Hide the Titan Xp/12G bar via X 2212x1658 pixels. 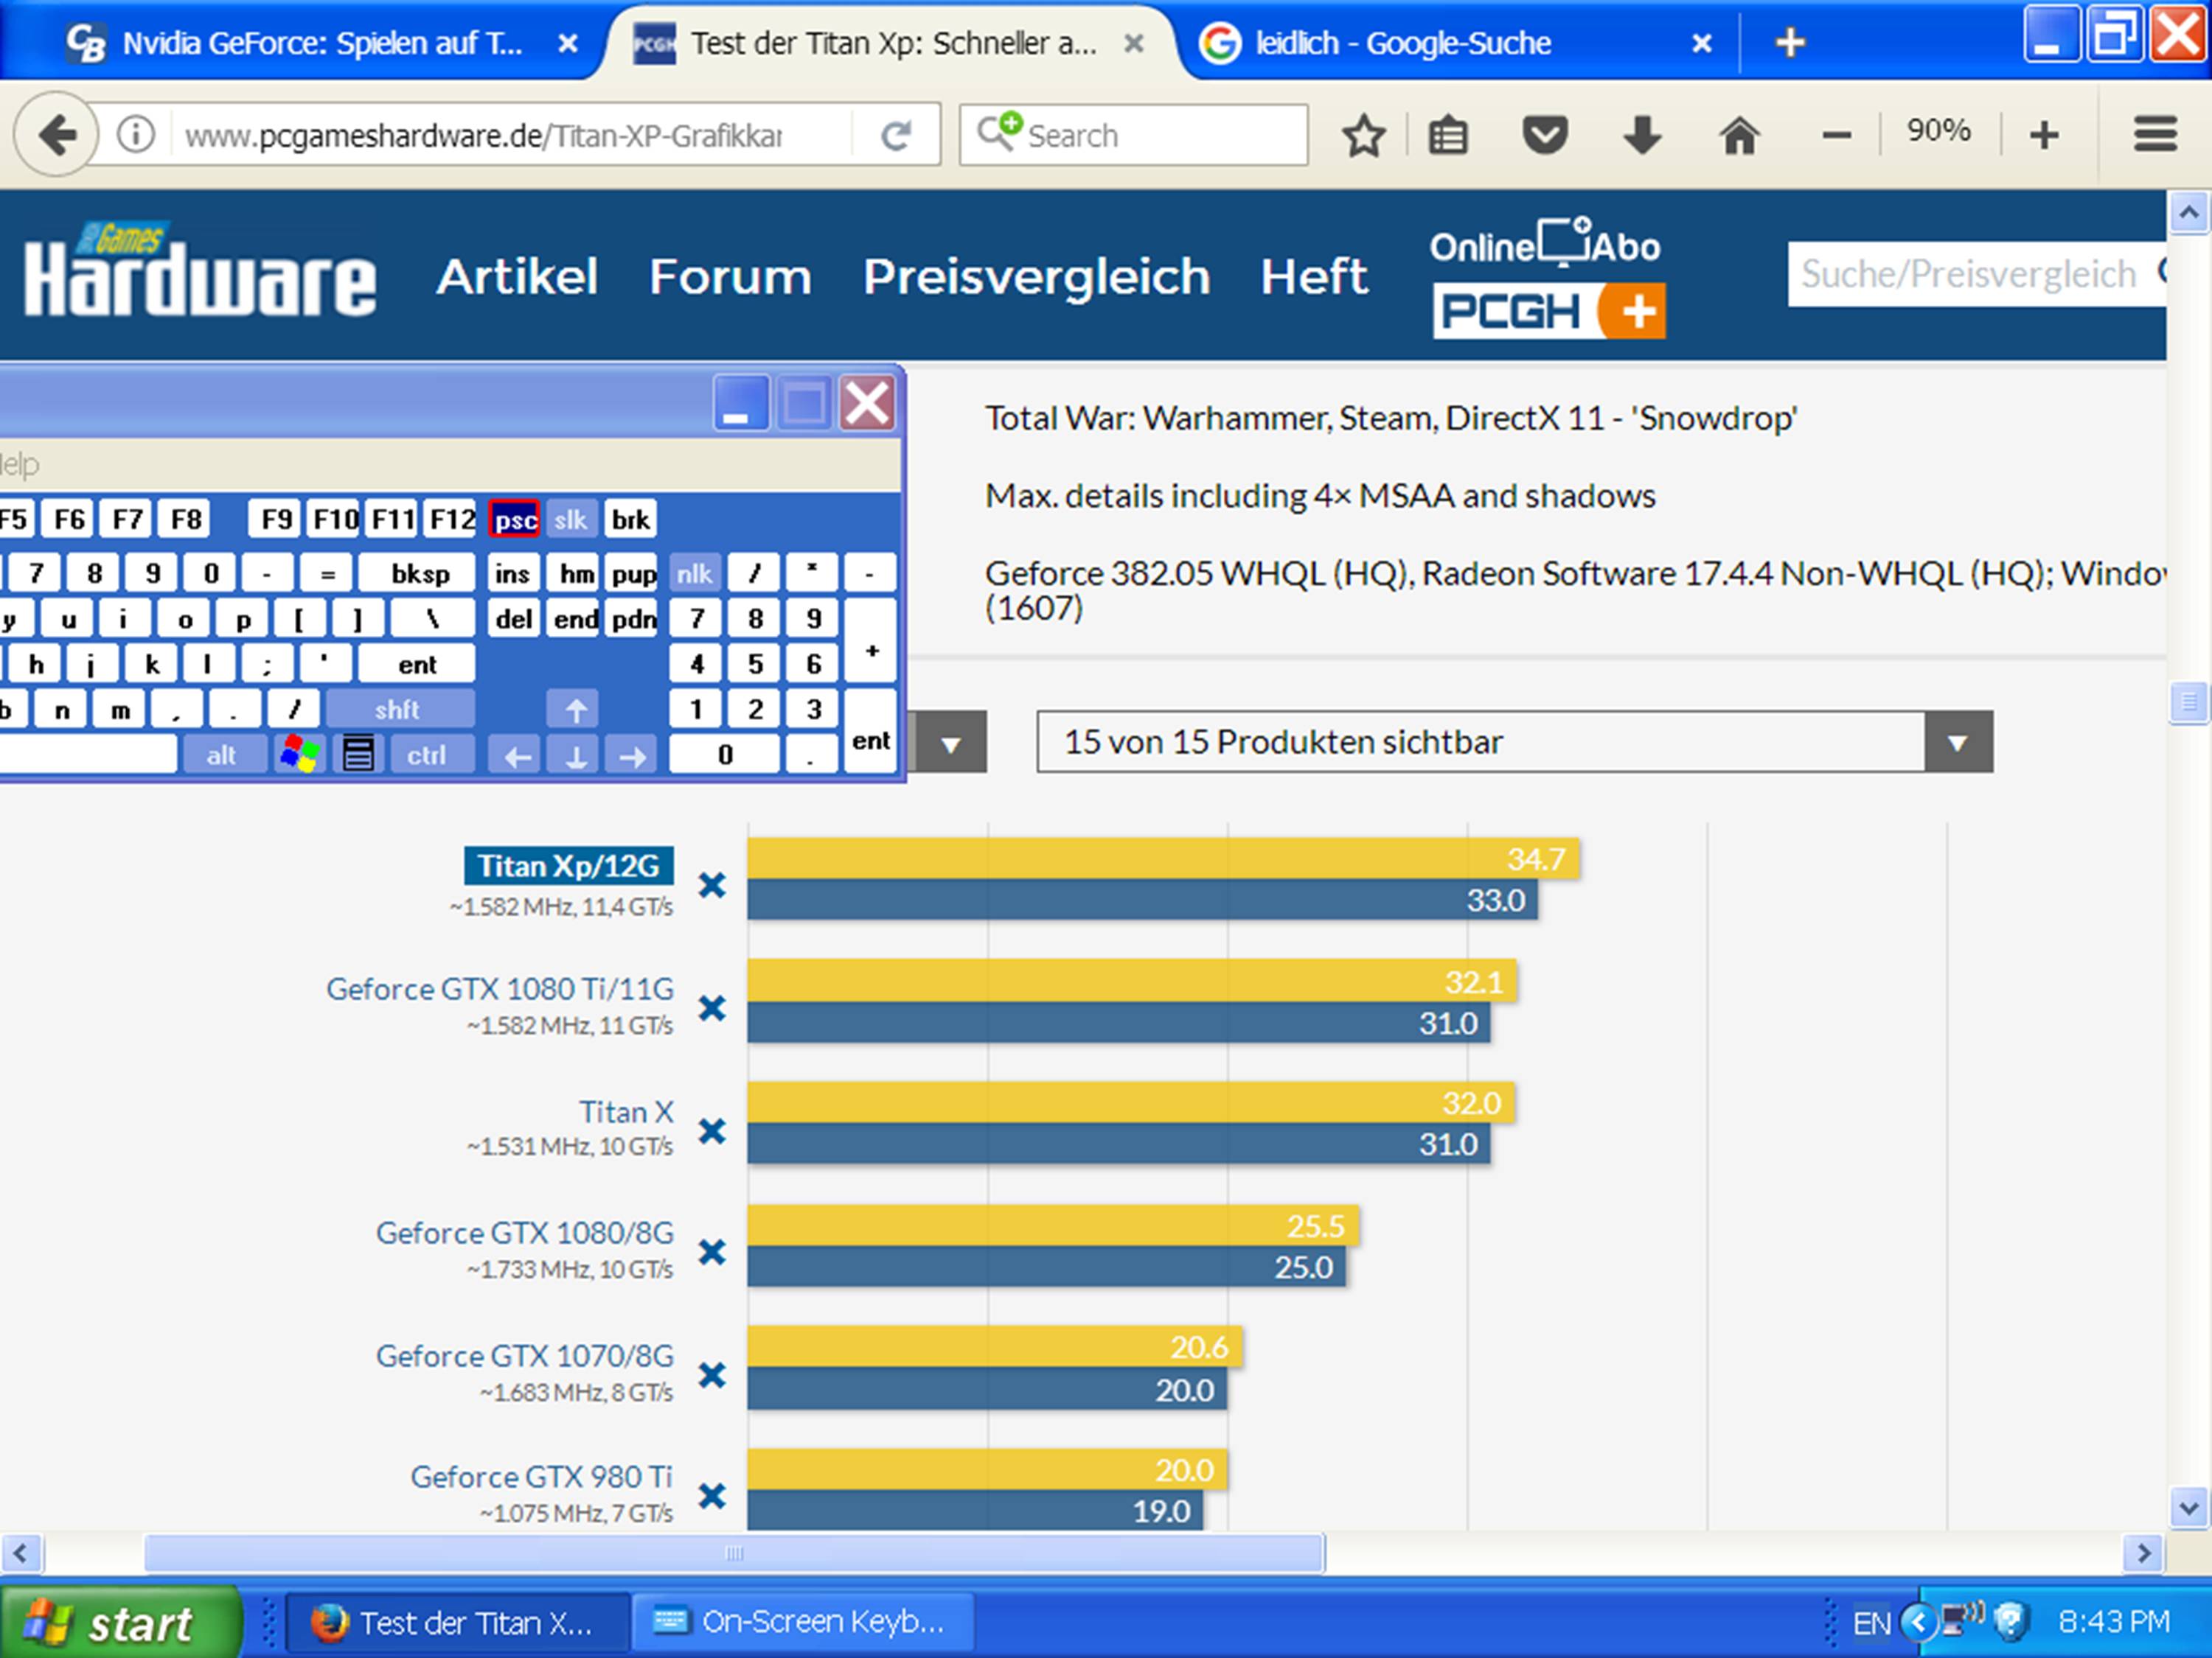pyautogui.click(x=712, y=886)
